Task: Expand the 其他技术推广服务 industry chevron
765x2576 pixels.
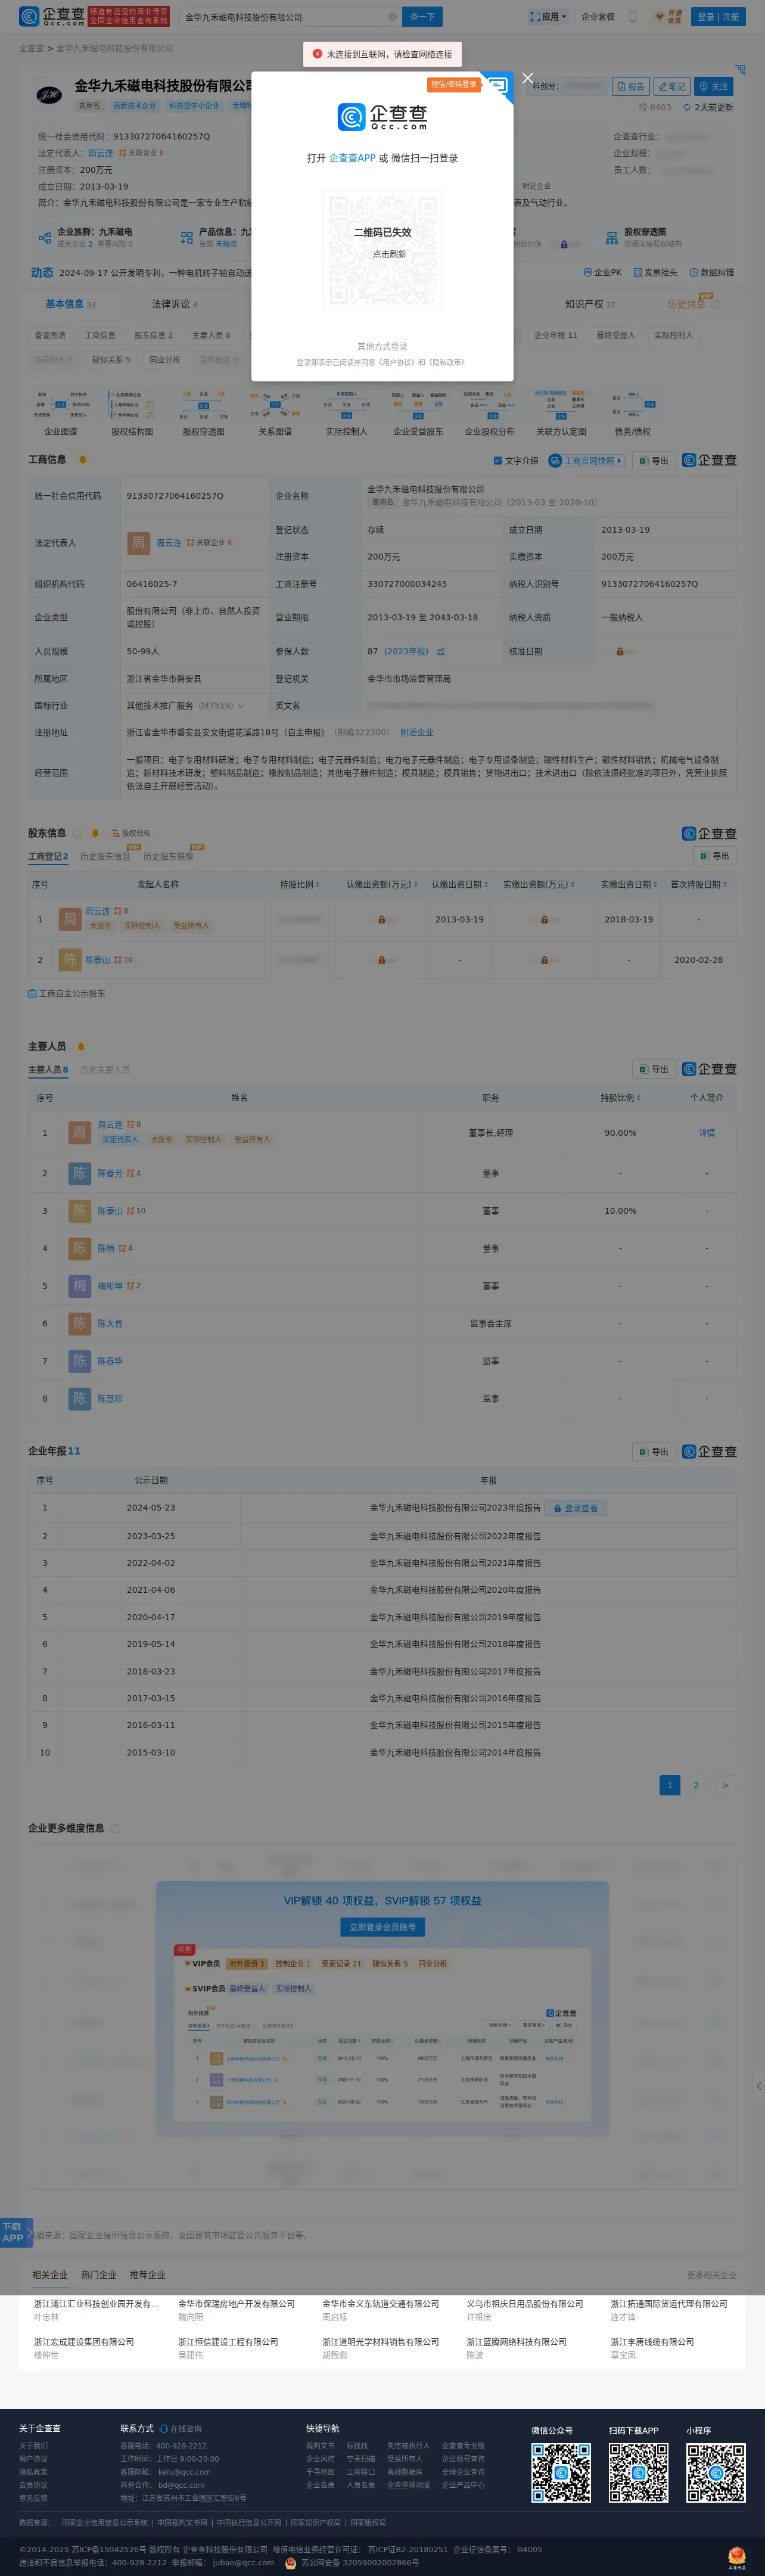Action: tap(241, 706)
